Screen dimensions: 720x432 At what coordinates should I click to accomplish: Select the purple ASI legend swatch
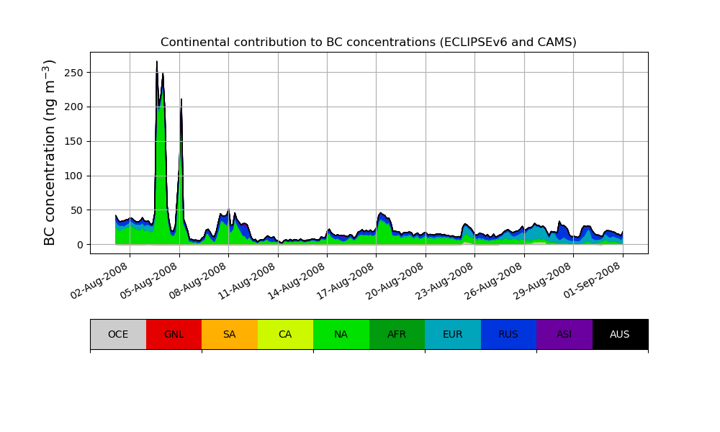coord(564,334)
